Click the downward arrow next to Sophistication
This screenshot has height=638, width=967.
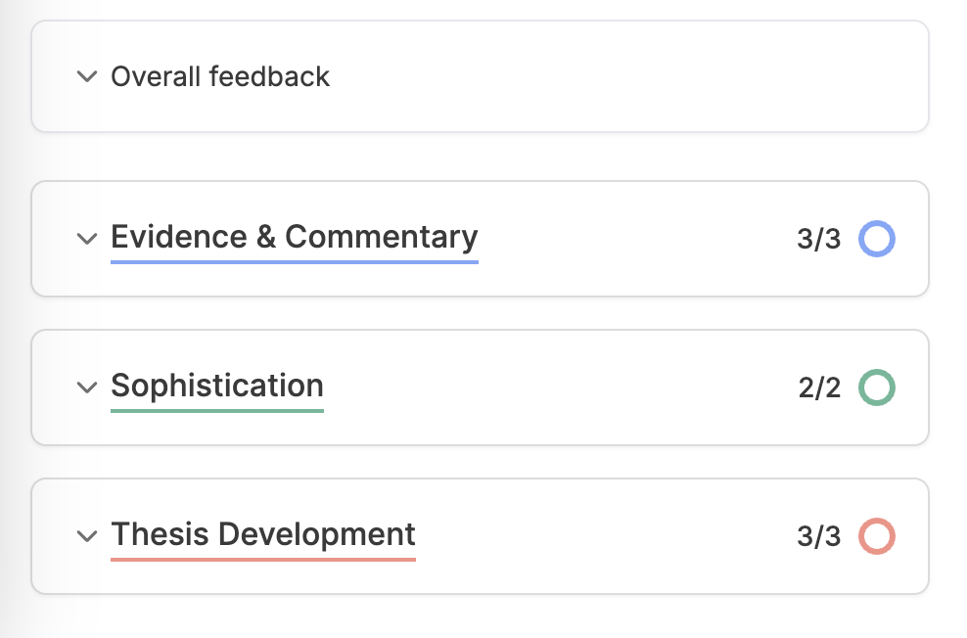coord(86,387)
